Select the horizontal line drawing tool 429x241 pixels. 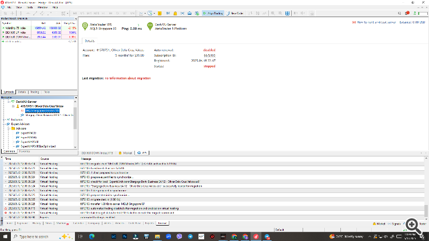pyautogui.click(x=28, y=13)
